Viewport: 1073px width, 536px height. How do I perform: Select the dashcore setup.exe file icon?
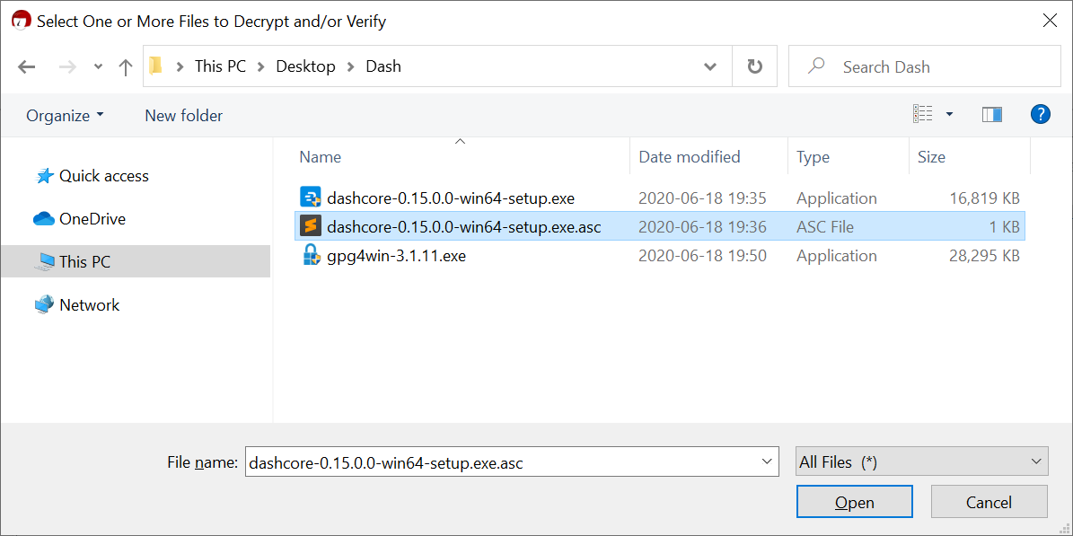click(311, 198)
